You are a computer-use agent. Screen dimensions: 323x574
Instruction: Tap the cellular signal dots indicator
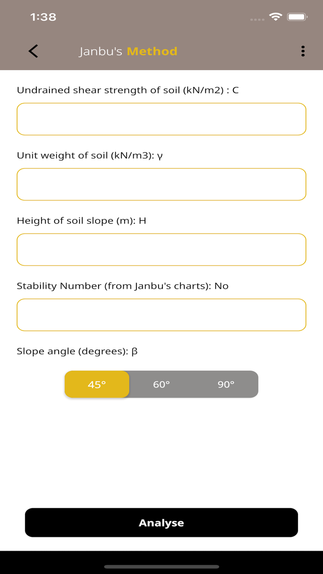(x=257, y=18)
